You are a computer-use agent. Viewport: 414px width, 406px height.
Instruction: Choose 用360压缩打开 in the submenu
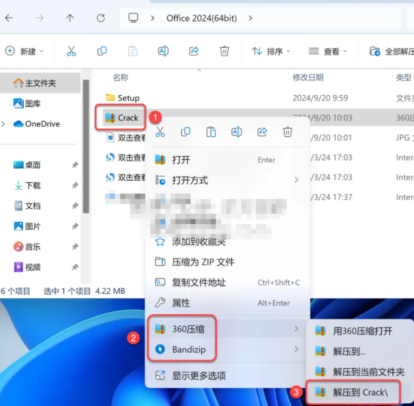(360, 331)
